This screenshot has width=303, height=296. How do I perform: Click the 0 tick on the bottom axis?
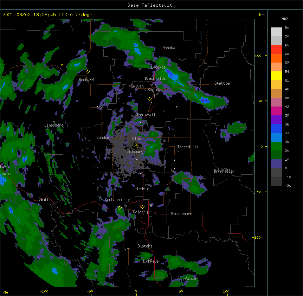coord(136,291)
